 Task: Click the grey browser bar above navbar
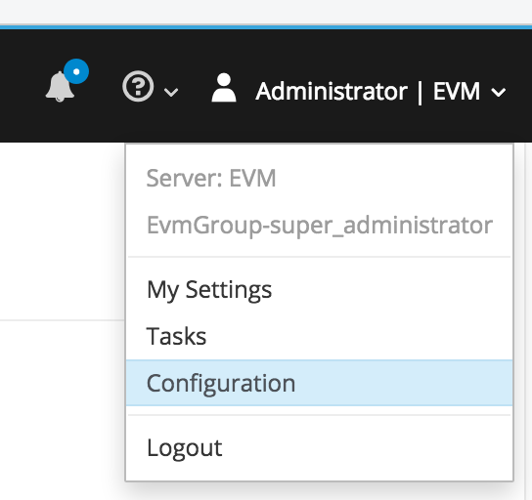click(x=266, y=11)
